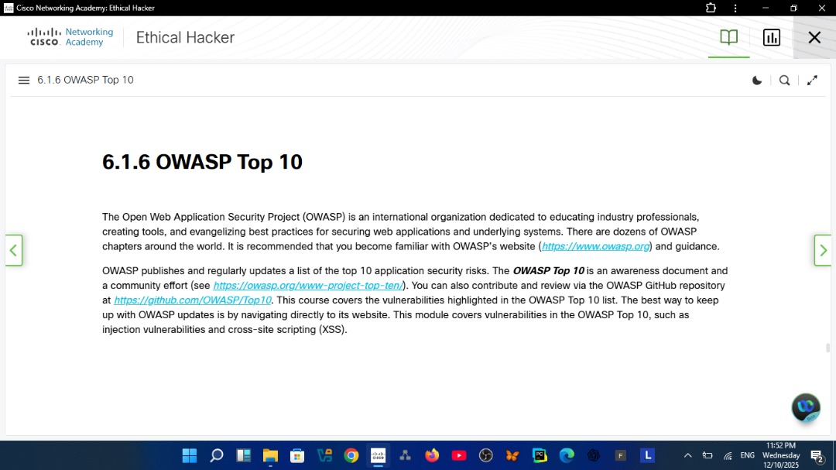Open the battery status tray icon
836x470 pixels.
[708, 455]
